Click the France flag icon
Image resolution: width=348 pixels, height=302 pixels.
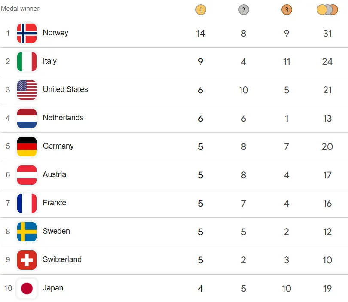pyautogui.click(x=27, y=203)
